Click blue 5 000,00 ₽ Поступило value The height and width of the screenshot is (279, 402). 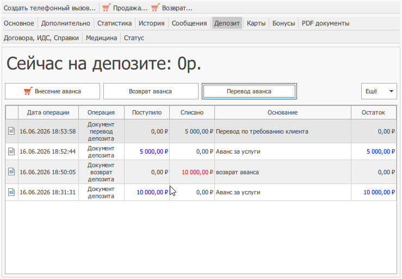[x=154, y=151]
